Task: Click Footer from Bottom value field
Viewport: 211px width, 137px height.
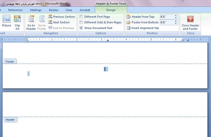Action: (166, 22)
